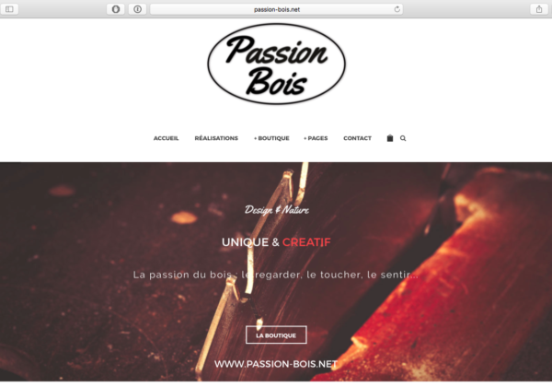Open the privacy shield icon in toolbar
The image size is (552, 387).
pos(116,9)
